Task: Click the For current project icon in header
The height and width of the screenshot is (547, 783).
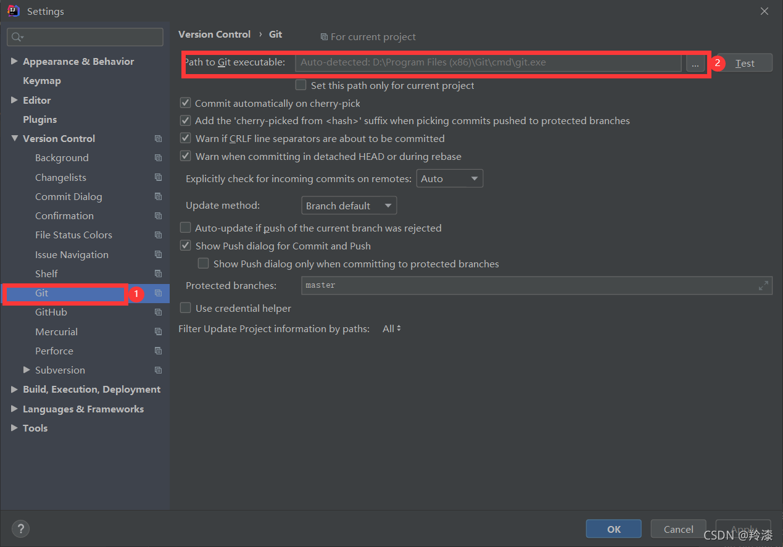Action: (324, 37)
